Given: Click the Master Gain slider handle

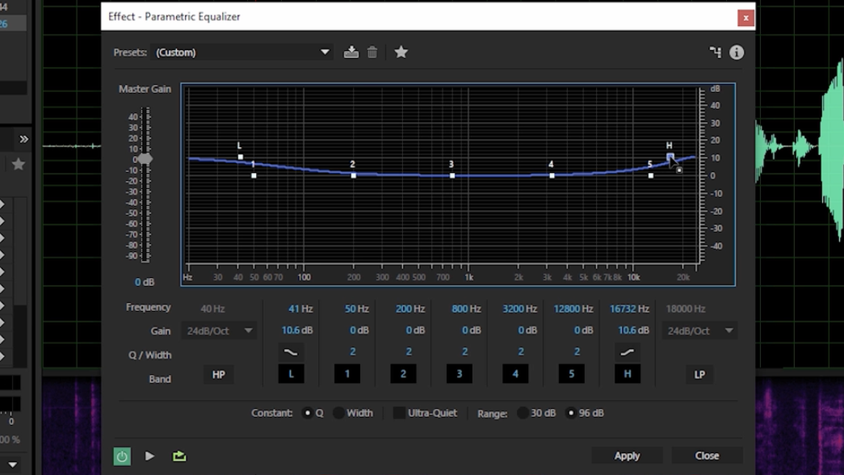Looking at the screenshot, I should (x=145, y=159).
